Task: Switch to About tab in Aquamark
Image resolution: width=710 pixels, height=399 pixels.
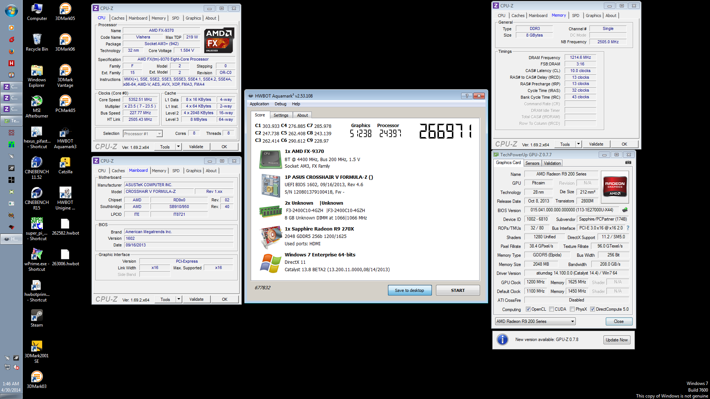Action: click(x=302, y=115)
